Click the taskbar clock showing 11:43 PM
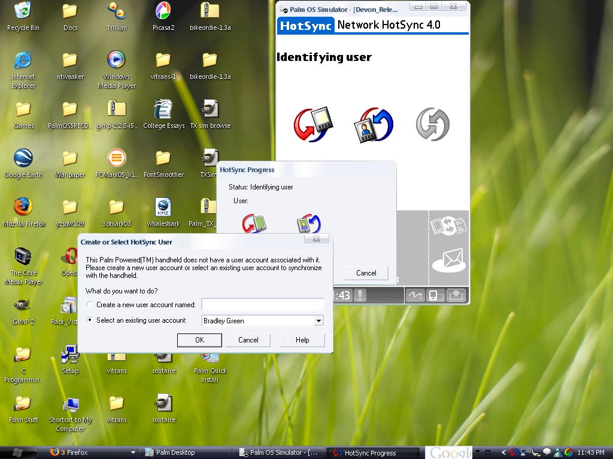This screenshot has width=613, height=459. [591, 452]
